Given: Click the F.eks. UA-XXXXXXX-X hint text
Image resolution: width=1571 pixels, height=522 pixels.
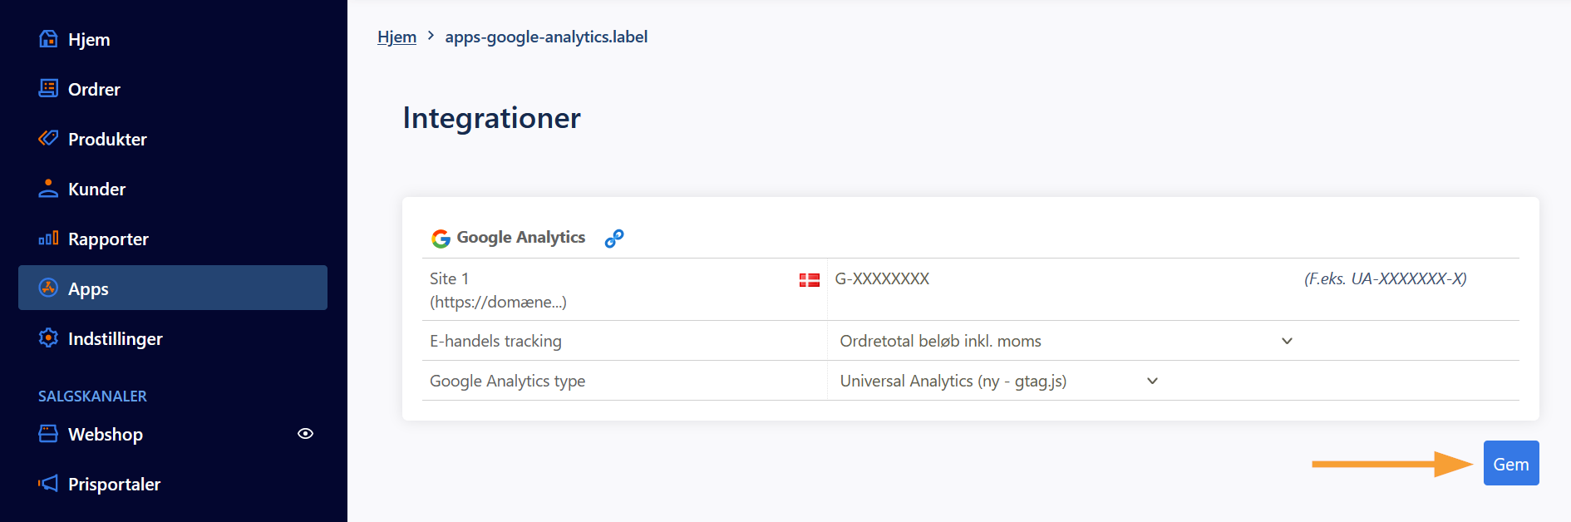Looking at the screenshot, I should click(x=1385, y=279).
